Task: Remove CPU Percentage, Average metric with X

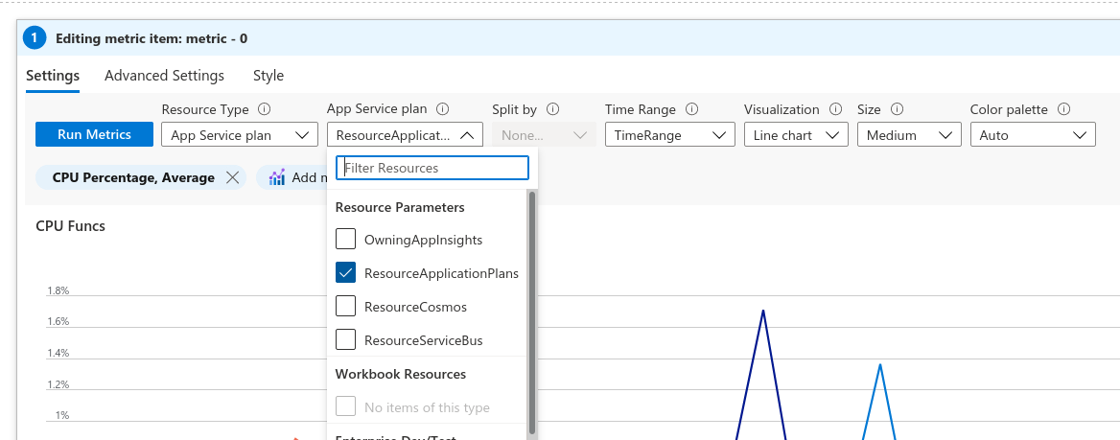Action: click(232, 177)
